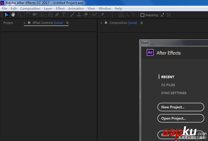Click the Ae title bar application icon
Image resolution: width=208 pixels, height=141 pixels.
coord(2,3)
